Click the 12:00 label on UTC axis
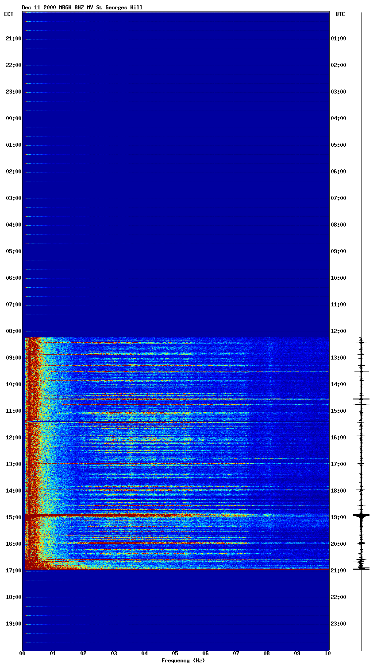The width and height of the screenshot is (377, 665). pos(339,331)
